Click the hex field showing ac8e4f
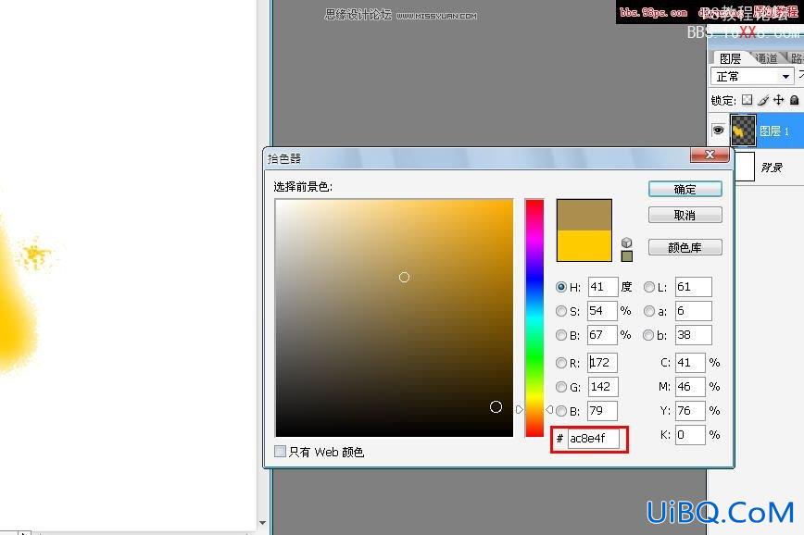The width and height of the screenshot is (804, 535). pos(593,439)
